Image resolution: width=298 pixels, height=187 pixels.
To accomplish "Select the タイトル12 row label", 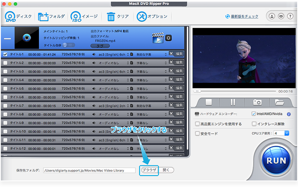I will click(x=18, y=148).
